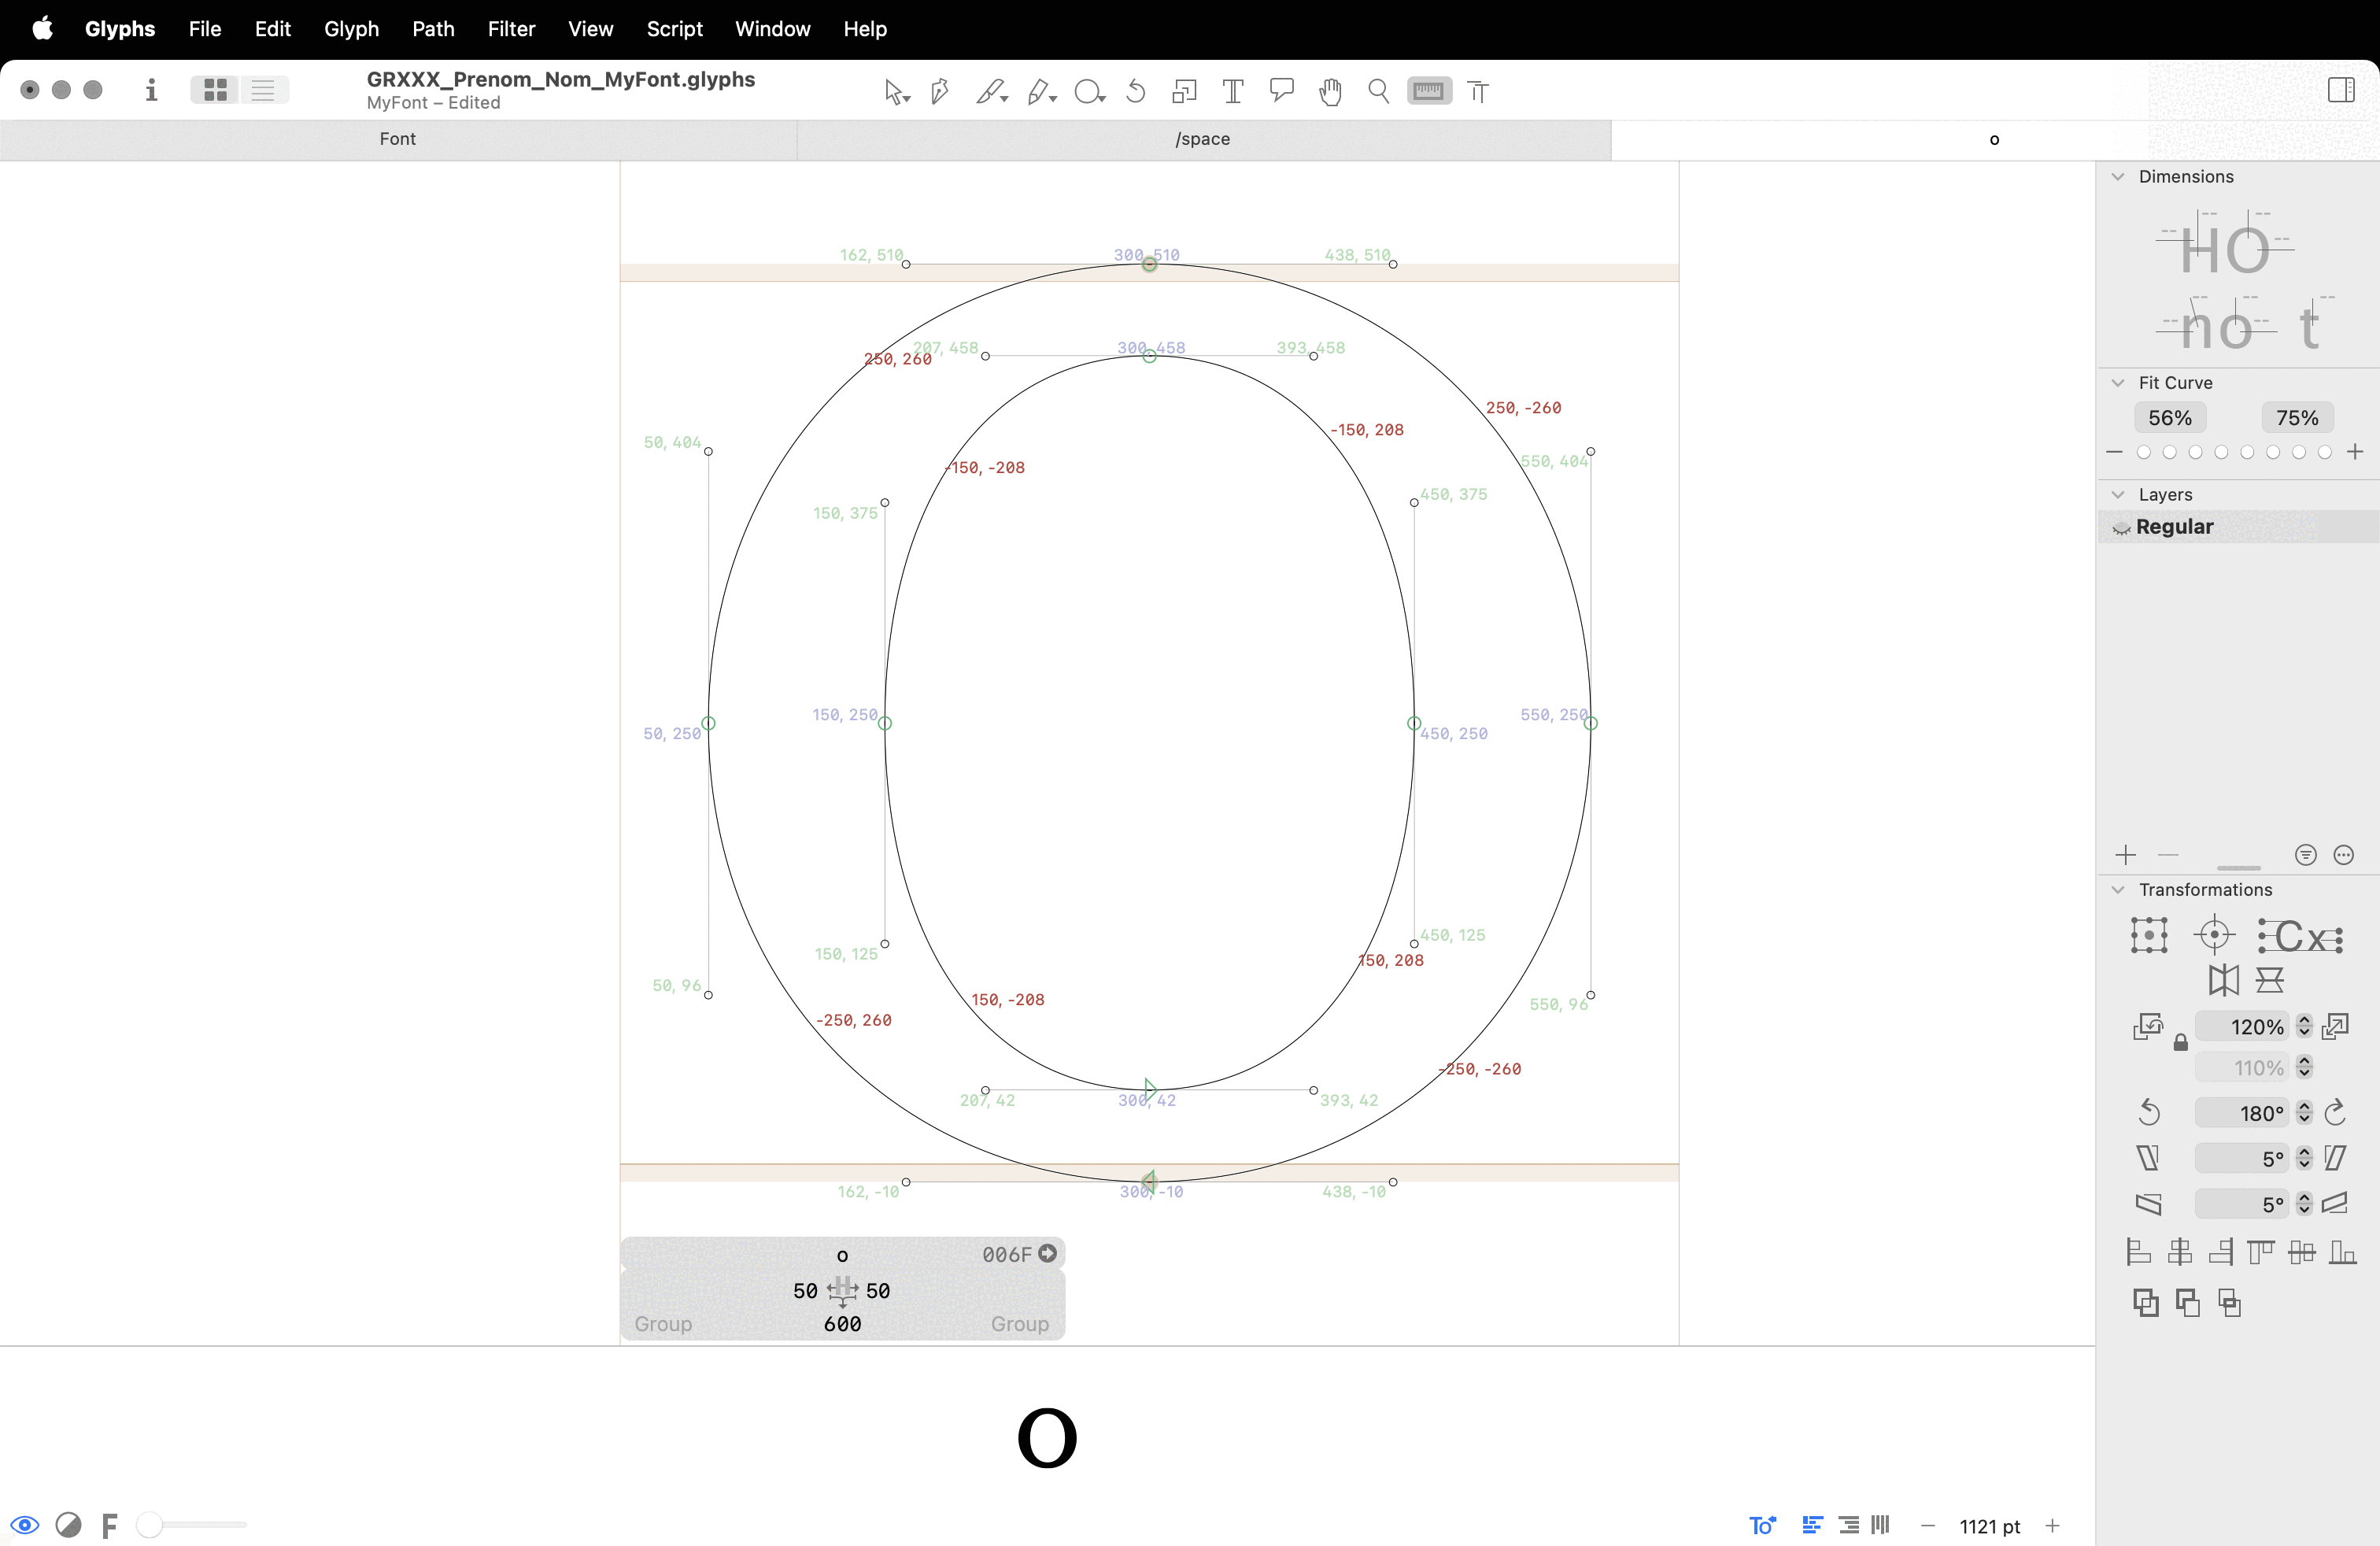Click the flip horizontal mirror icon
This screenshot has height=1546, width=2380.
pos(2223,980)
